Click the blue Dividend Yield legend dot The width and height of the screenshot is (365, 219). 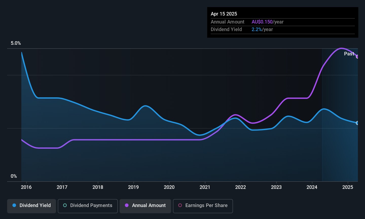pos(14,206)
